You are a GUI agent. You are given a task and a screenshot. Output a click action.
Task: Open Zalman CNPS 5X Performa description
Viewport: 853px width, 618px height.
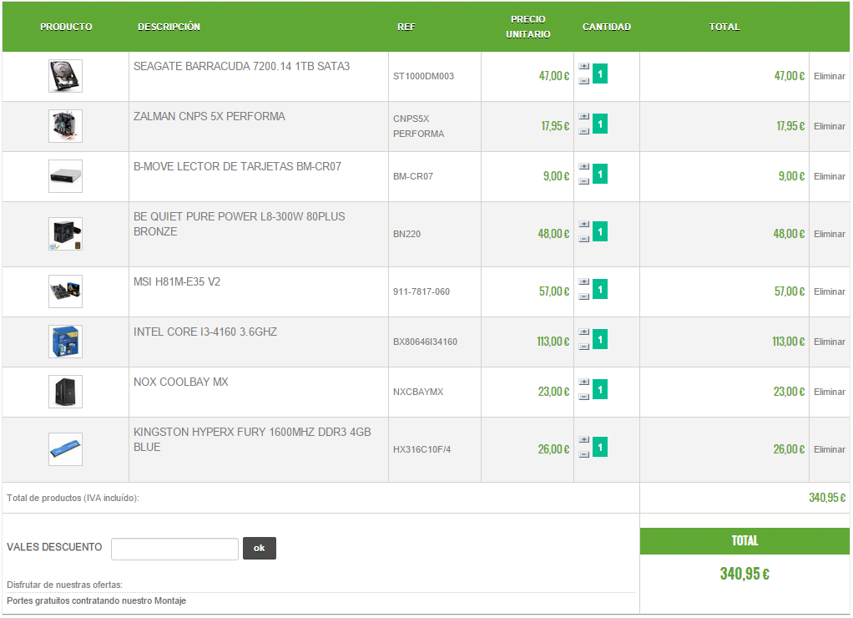coord(209,117)
